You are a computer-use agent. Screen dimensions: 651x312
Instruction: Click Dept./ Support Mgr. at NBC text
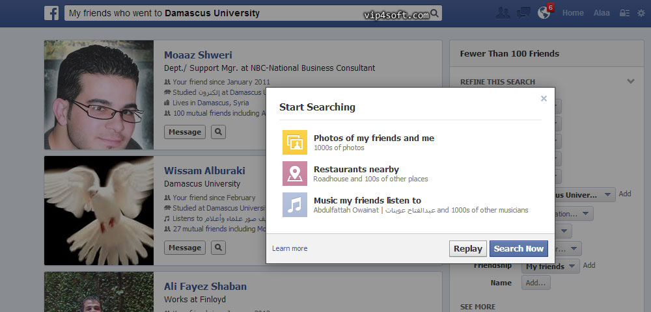pos(270,68)
